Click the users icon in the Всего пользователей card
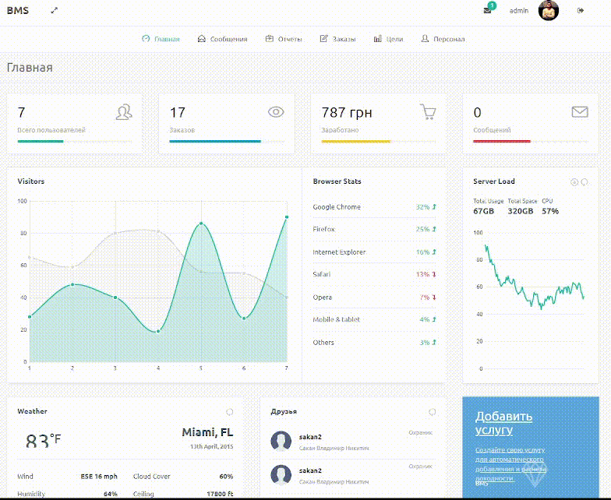 pyautogui.click(x=124, y=112)
